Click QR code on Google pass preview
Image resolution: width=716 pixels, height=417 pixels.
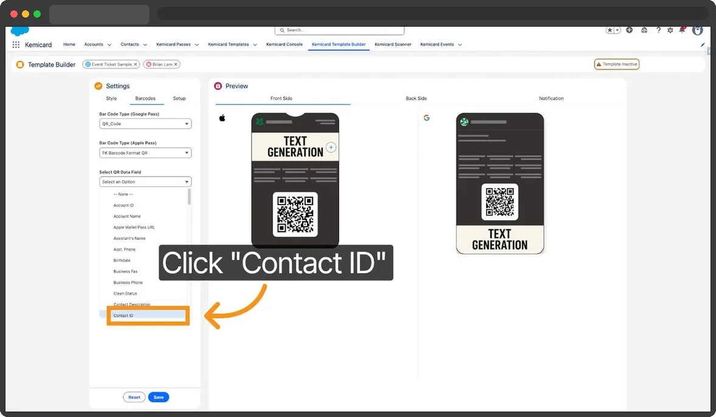tap(500, 202)
